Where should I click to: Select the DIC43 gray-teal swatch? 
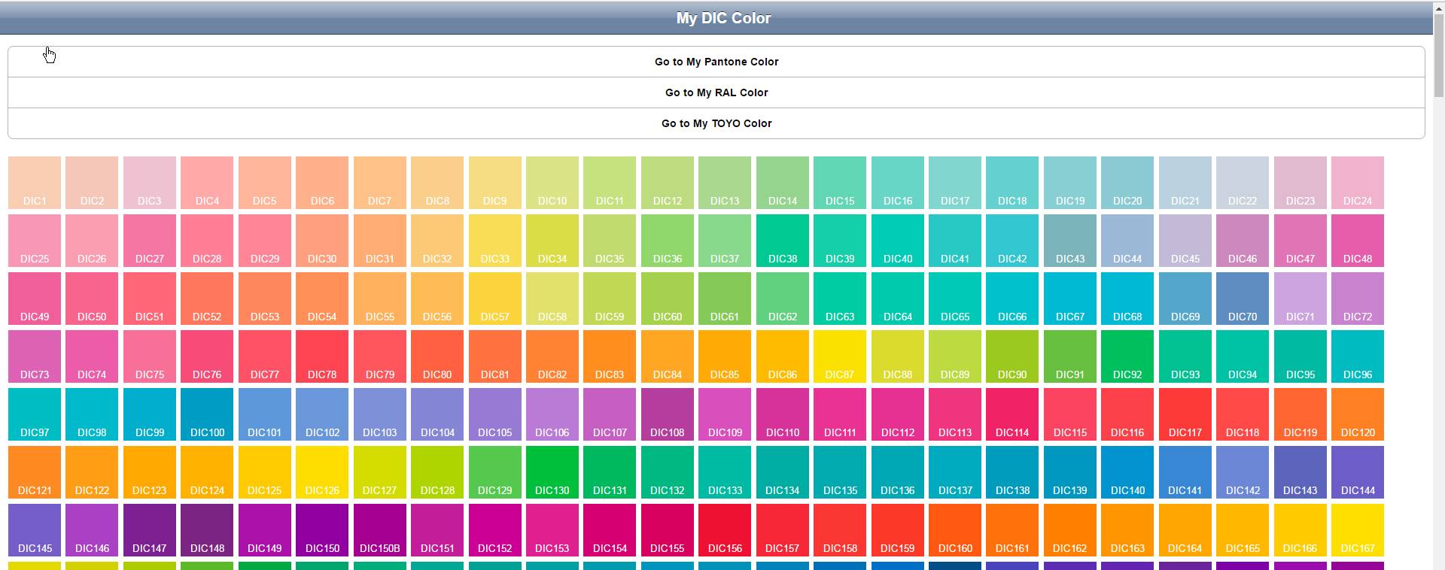(1070, 241)
